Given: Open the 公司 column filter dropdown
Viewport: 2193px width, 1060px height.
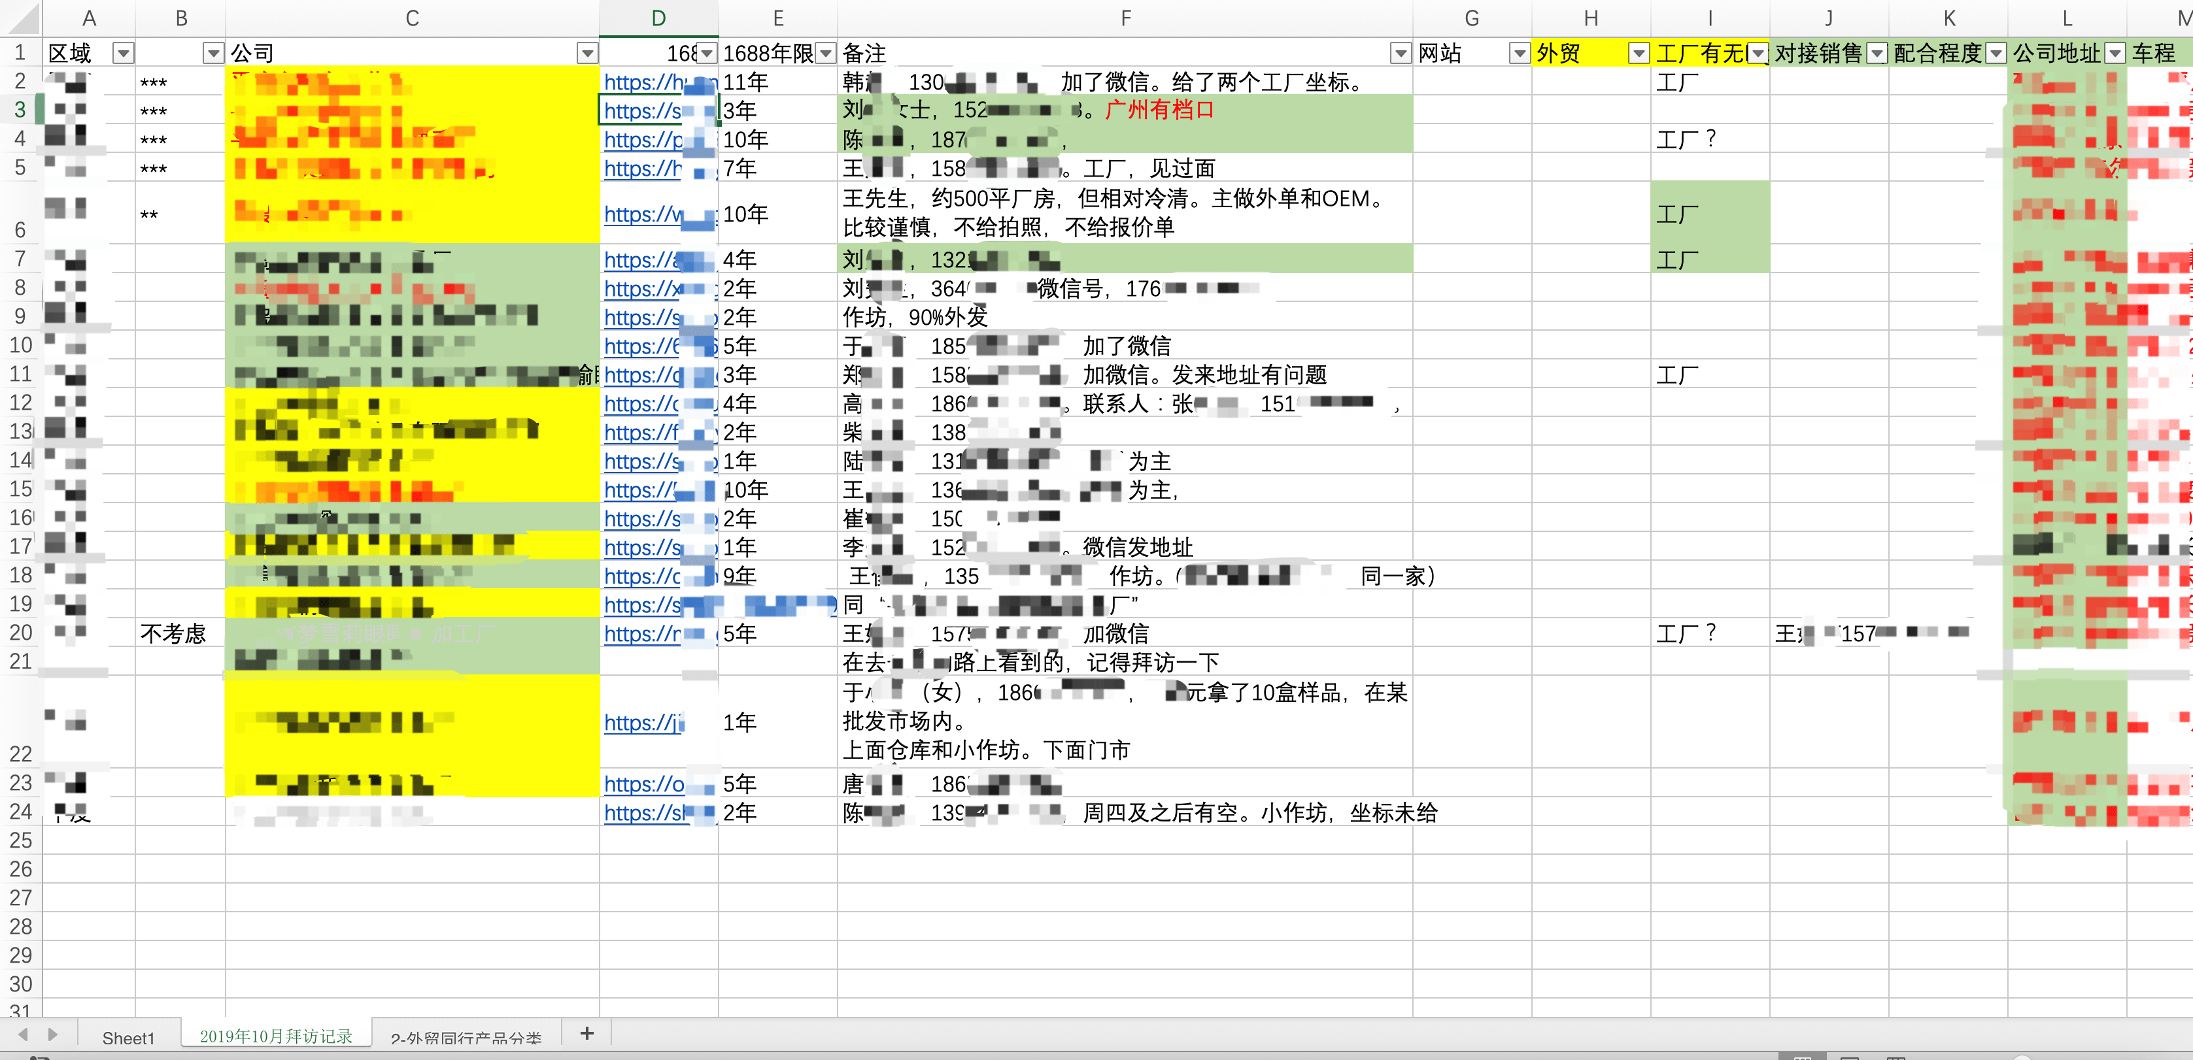Looking at the screenshot, I should [586, 54].
